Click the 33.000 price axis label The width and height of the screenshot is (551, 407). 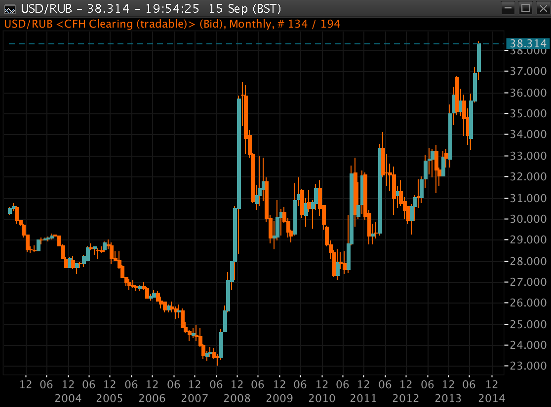tap(528, 156)
